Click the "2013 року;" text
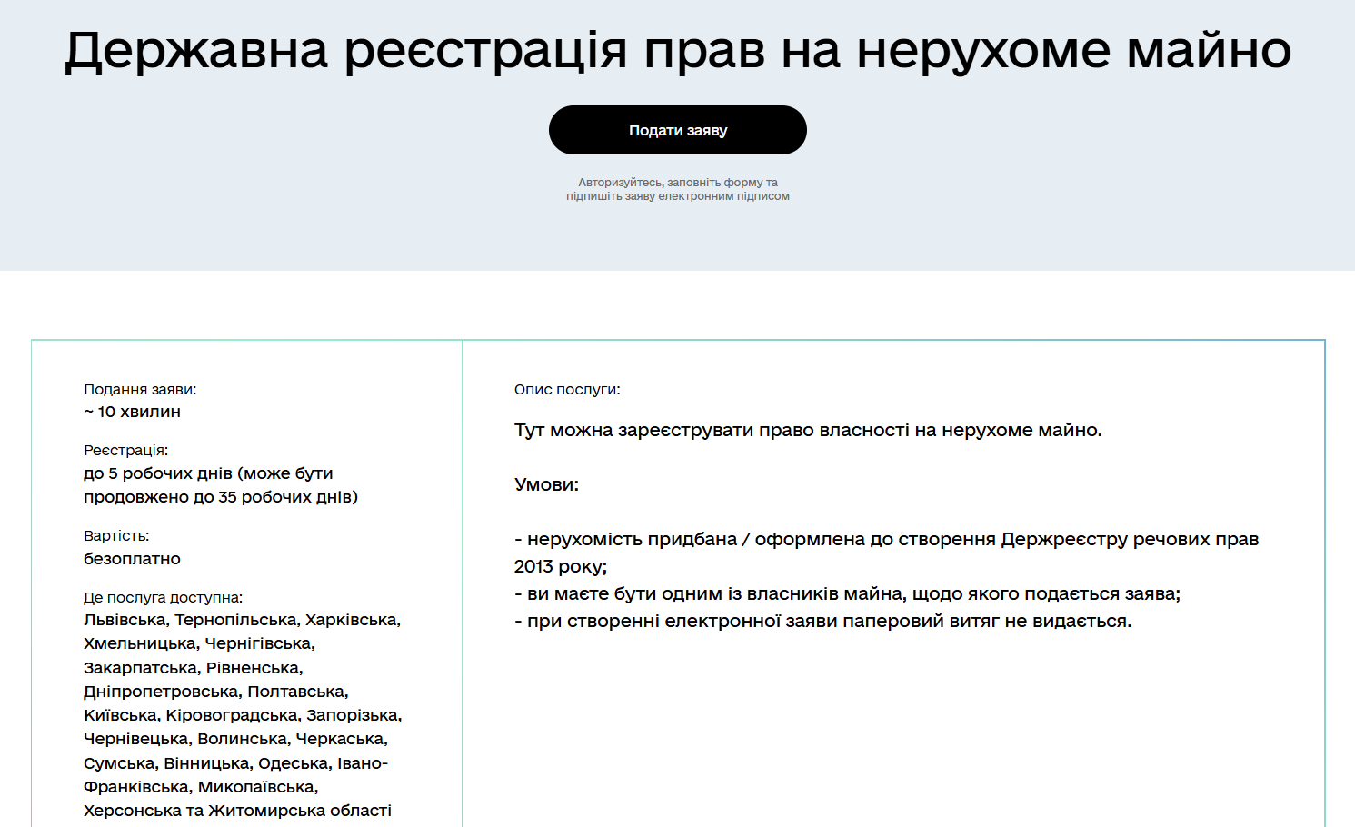 click(x=561, y=566)
